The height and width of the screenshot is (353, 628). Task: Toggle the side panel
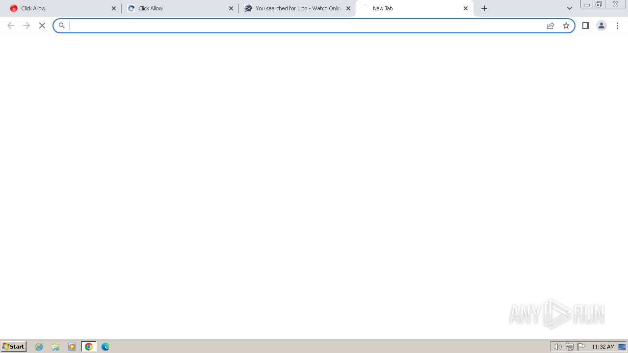(x=586, y=25)
